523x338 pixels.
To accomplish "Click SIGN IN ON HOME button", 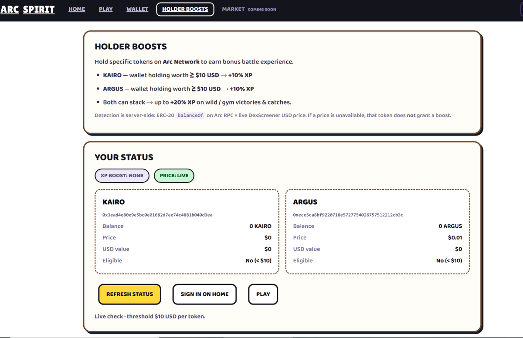I will coord(204,294).
